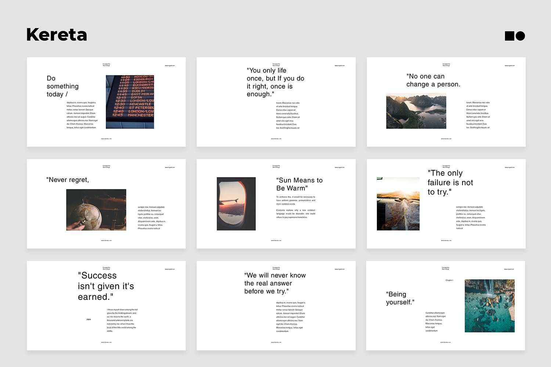Screen dimensions: 551x367
Task: Click the "Never regret," heading
Action: pyautogui.click(x=68, y=180)
